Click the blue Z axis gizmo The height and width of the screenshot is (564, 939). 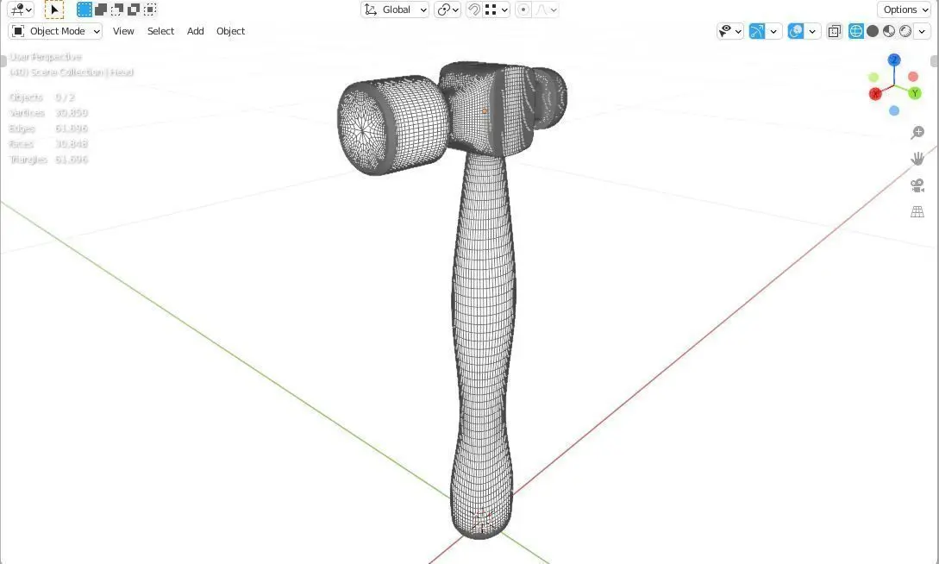pos(894,60)
